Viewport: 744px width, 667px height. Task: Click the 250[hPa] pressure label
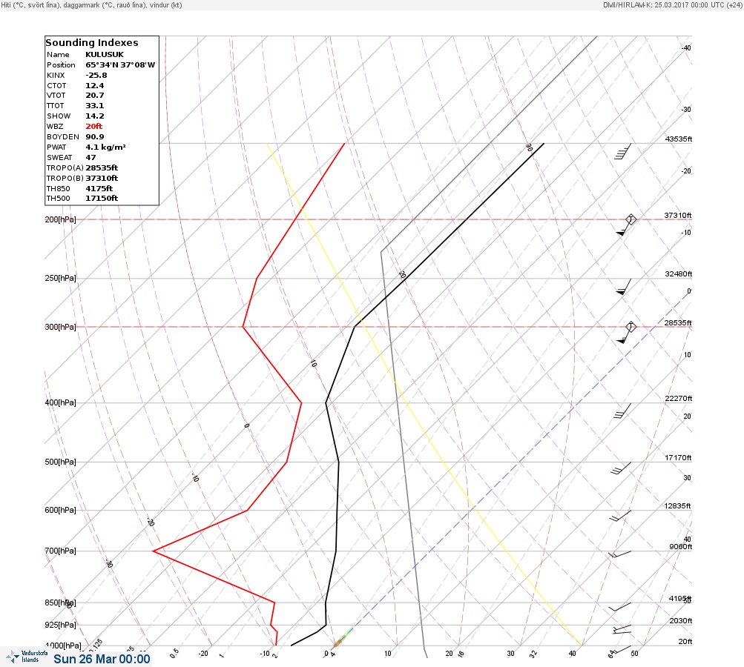tap(60, 278)
